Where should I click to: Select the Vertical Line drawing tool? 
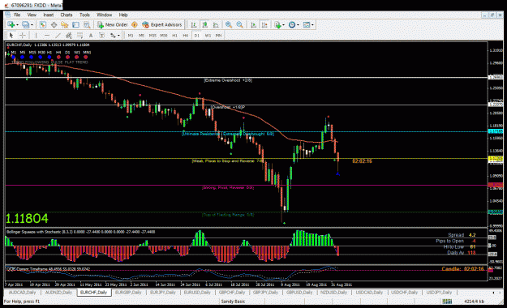(x=36, y=35)
